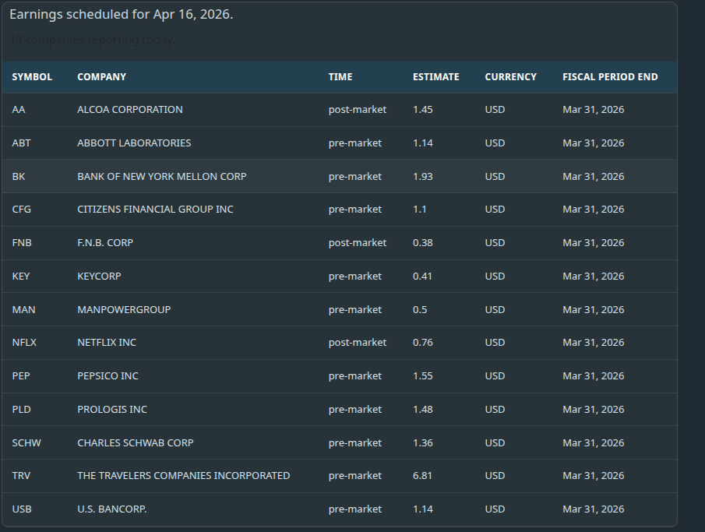Select the PEPSICO INC row
Viewport: 705px width, 532px height.
pos(108,376)
